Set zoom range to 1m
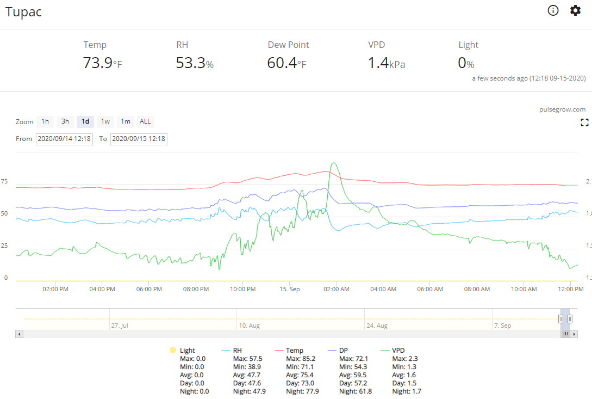The image size is (592, 399). tap(126, 121)
